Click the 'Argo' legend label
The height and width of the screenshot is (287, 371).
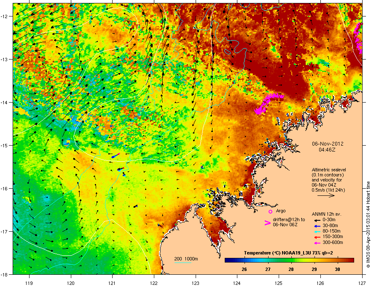pos(281,211)
